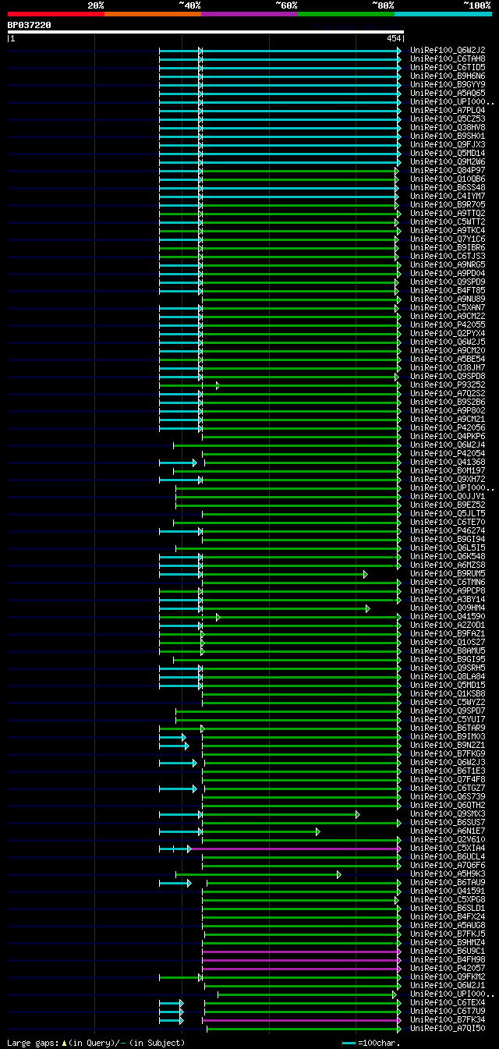Open hit UniRef100_C6TID5
Image resolution: width=499 pixels, height=1049 pixels.
[x=448, y=67]
